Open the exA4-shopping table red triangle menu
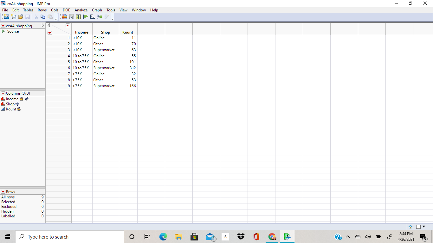433x243 pixels. point(3,26)
